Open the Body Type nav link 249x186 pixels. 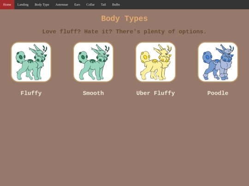(x=42, y=5)
